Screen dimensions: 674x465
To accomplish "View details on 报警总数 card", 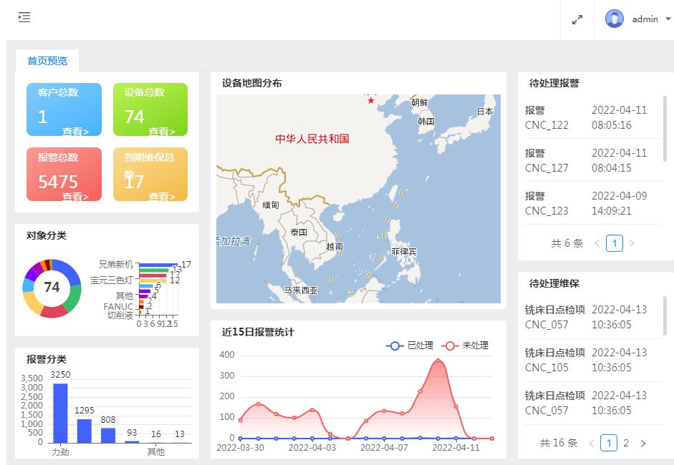I will pyautogui.click(x=75, y=197).
